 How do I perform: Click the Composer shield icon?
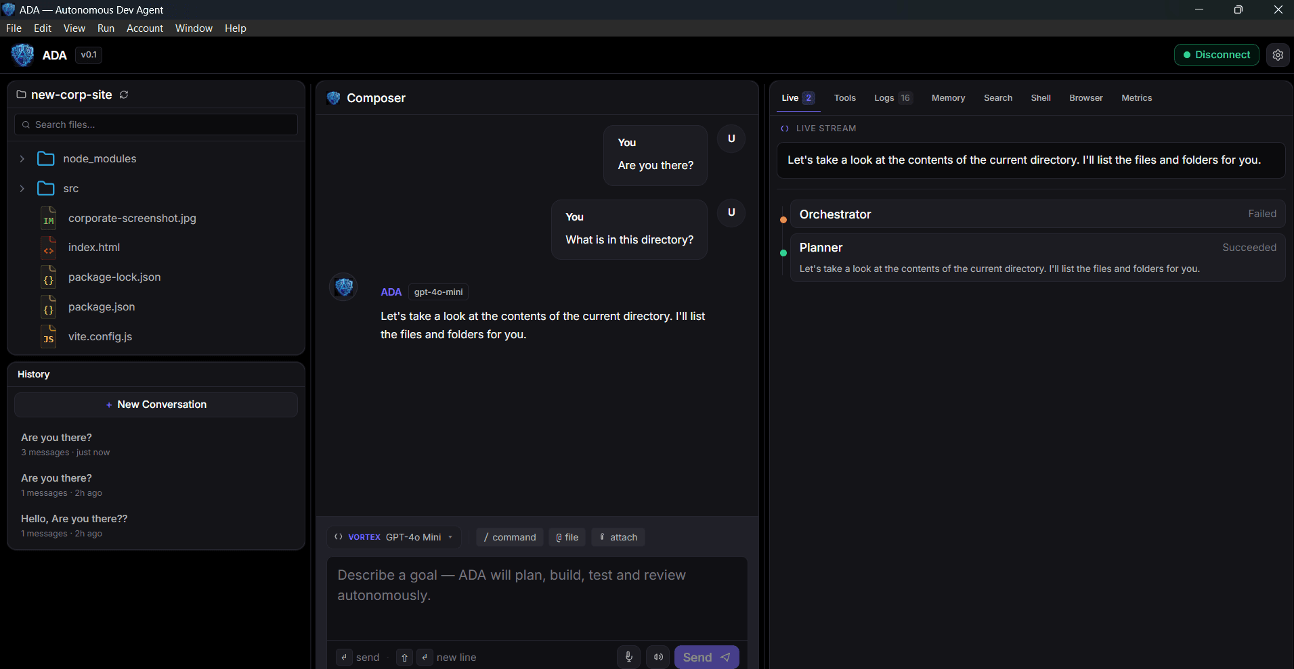click(333, 98)
